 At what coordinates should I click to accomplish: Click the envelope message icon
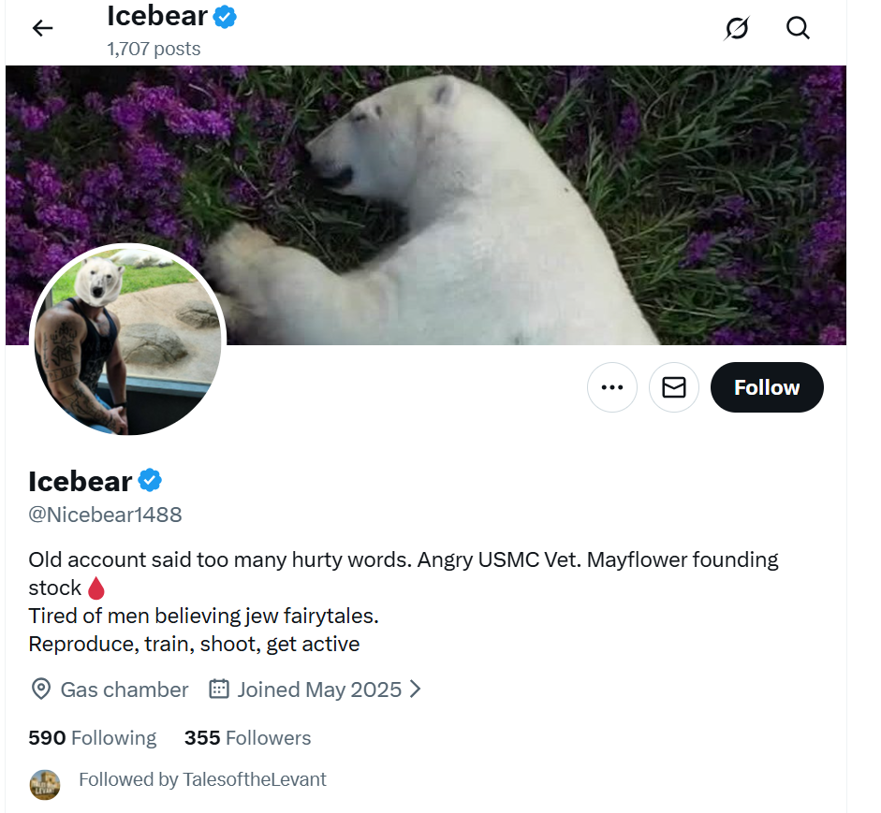click(674, 387)
